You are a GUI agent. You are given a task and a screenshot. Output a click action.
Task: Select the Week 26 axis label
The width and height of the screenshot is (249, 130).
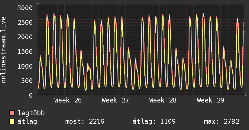coord(68,100)
